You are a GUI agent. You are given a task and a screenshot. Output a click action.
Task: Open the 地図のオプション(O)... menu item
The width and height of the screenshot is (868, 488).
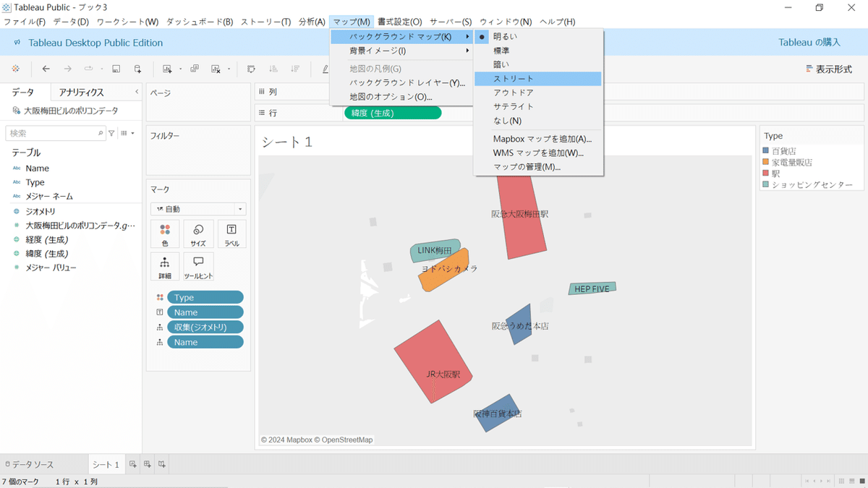pyautogui.click(x=402, y=96)
